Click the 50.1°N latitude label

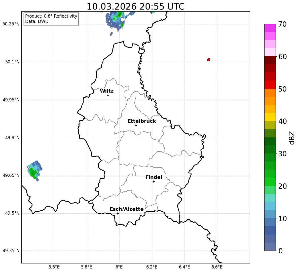[x=12, y=62]
